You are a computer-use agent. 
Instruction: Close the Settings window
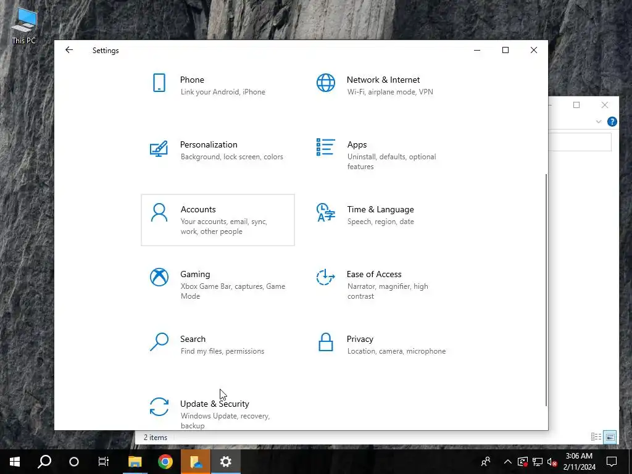coord(534,50)
